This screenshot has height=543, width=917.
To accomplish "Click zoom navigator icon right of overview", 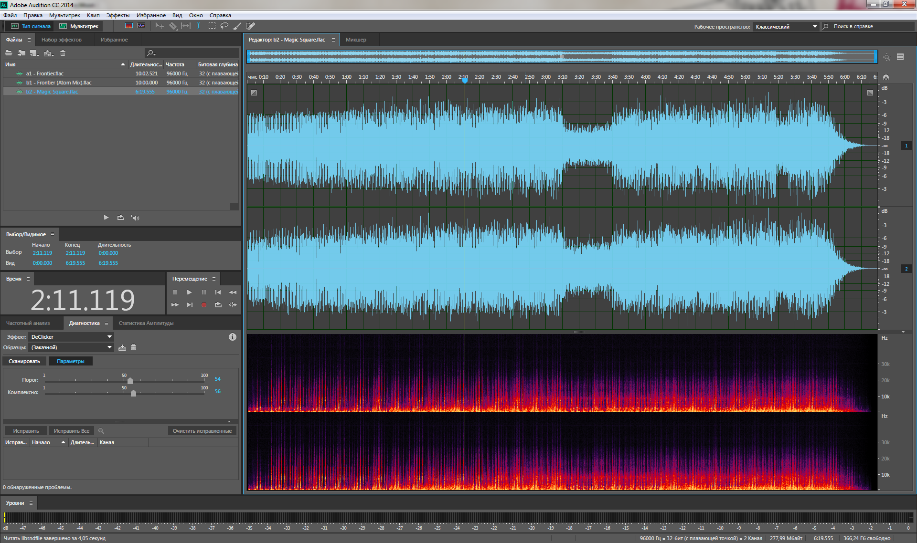I will click(887, 57).
